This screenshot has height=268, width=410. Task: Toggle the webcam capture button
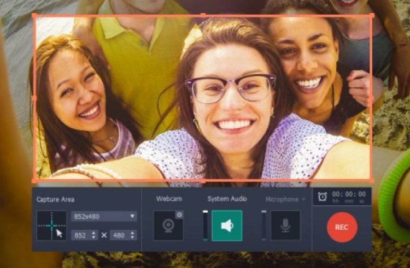(x=168, y=226)
